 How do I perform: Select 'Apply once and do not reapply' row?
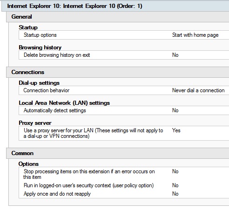[124, 194]
